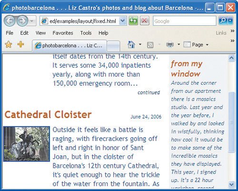
Task: Click the RSS feeds icon
Action: [150, 45]
